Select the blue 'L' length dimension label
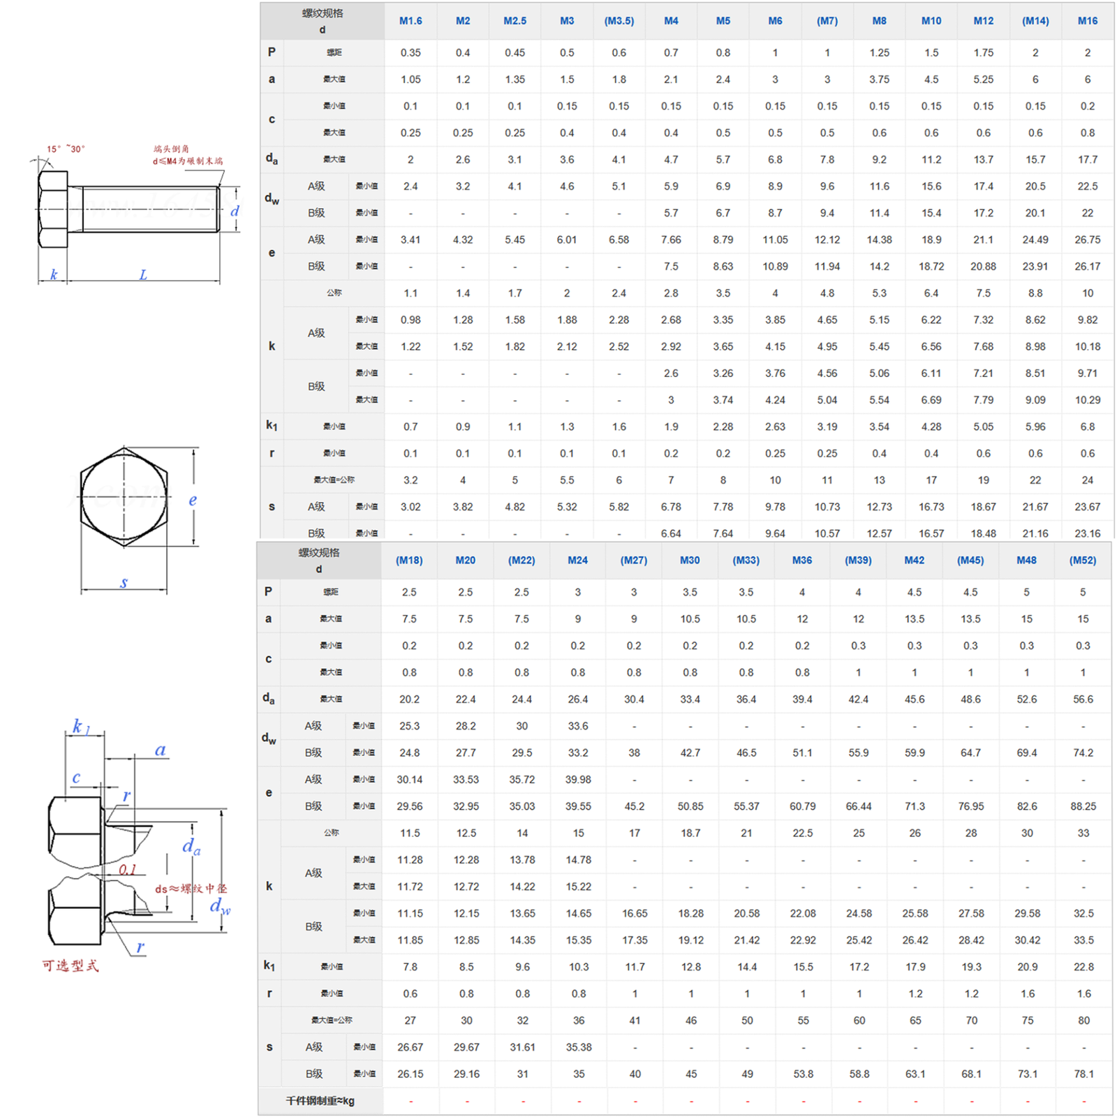Screen dimensions: 1117x1117 (x=143, y=274)
